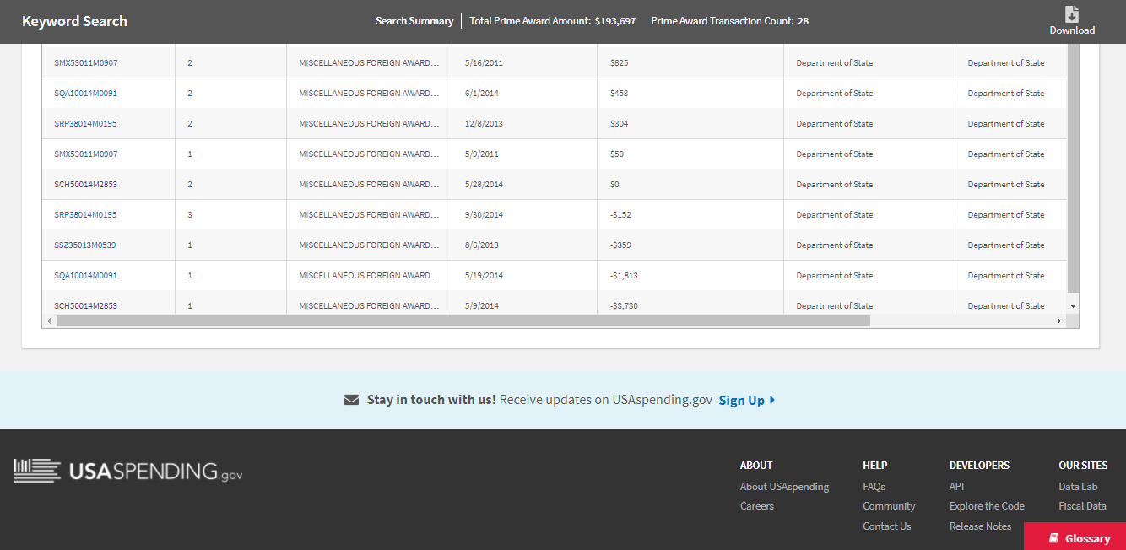Click the $825 amount cell

click(690, 63)
